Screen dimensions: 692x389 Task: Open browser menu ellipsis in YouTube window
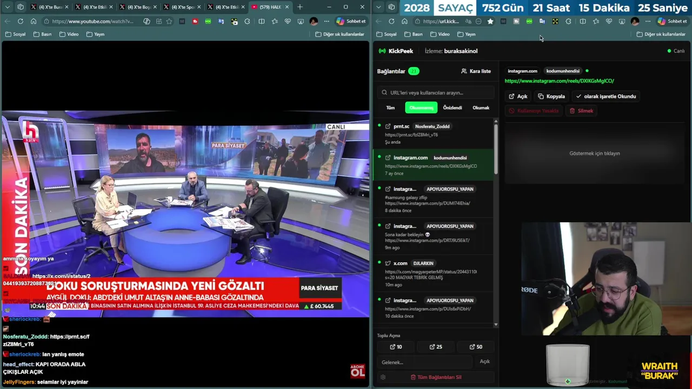[x=327, y=21]
